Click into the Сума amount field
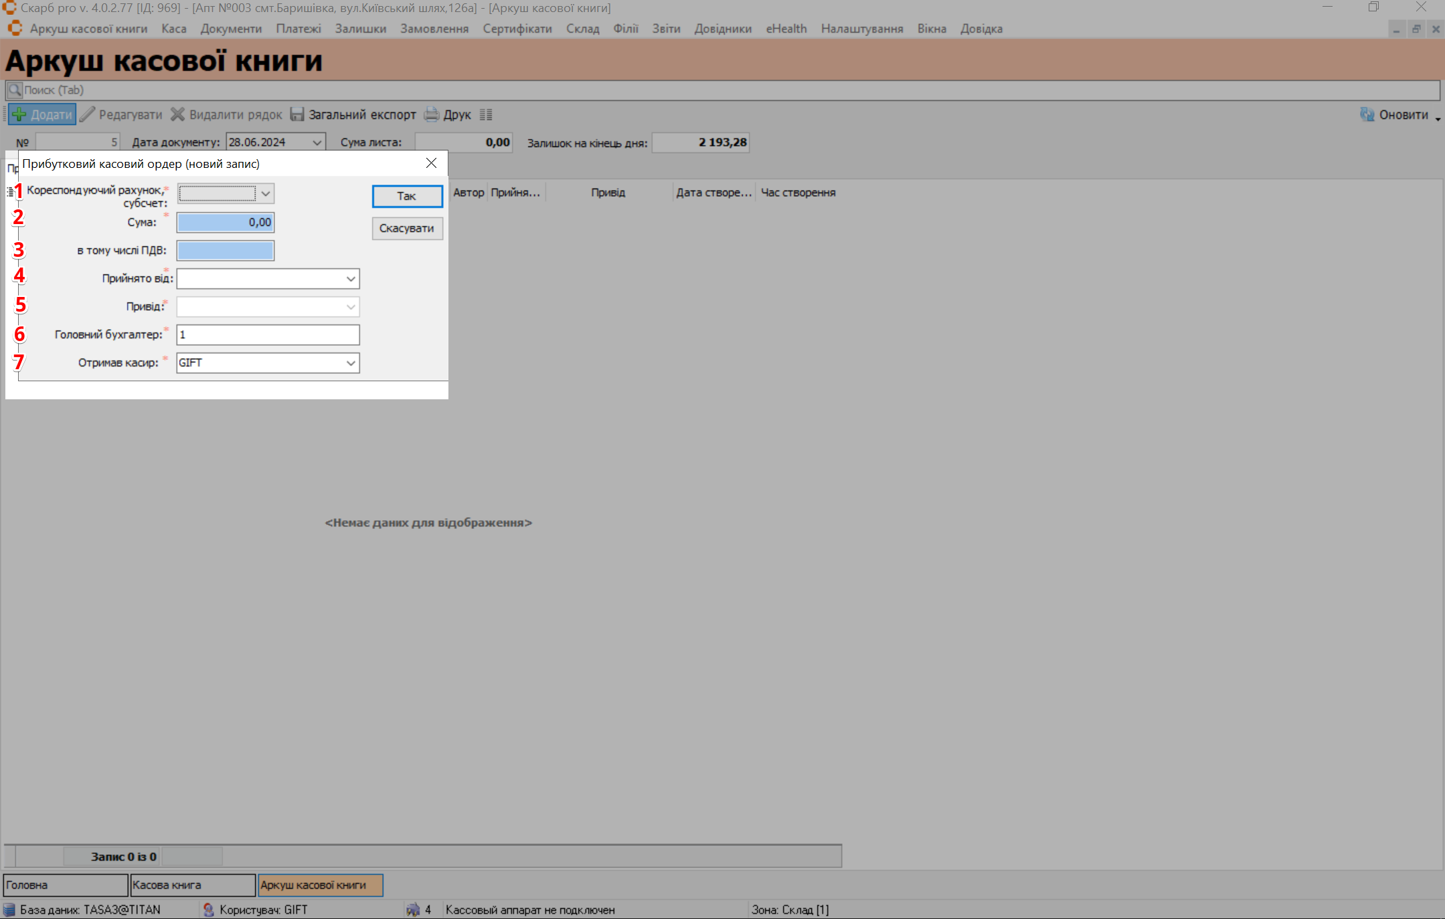 pos(226,223)
